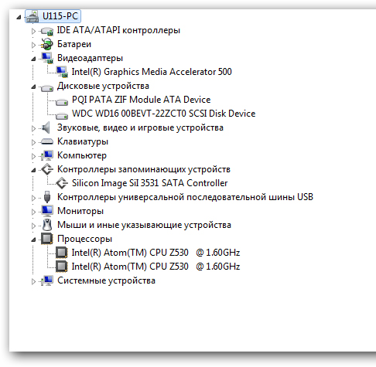
Task: Select WDC WD16 00BEVT-22ZCT0 SCSI Disk Device
Action: click(x=163, y=114)
